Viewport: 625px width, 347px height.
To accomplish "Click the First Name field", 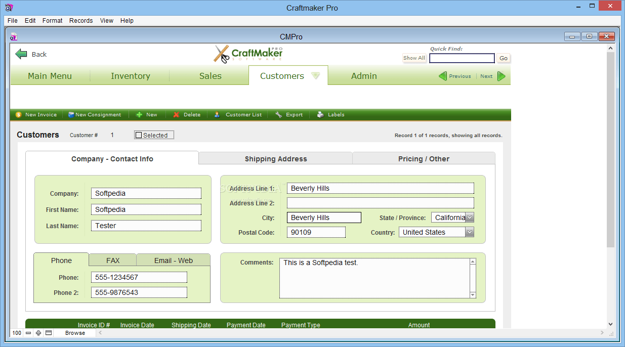I will [x=146, y=209].
